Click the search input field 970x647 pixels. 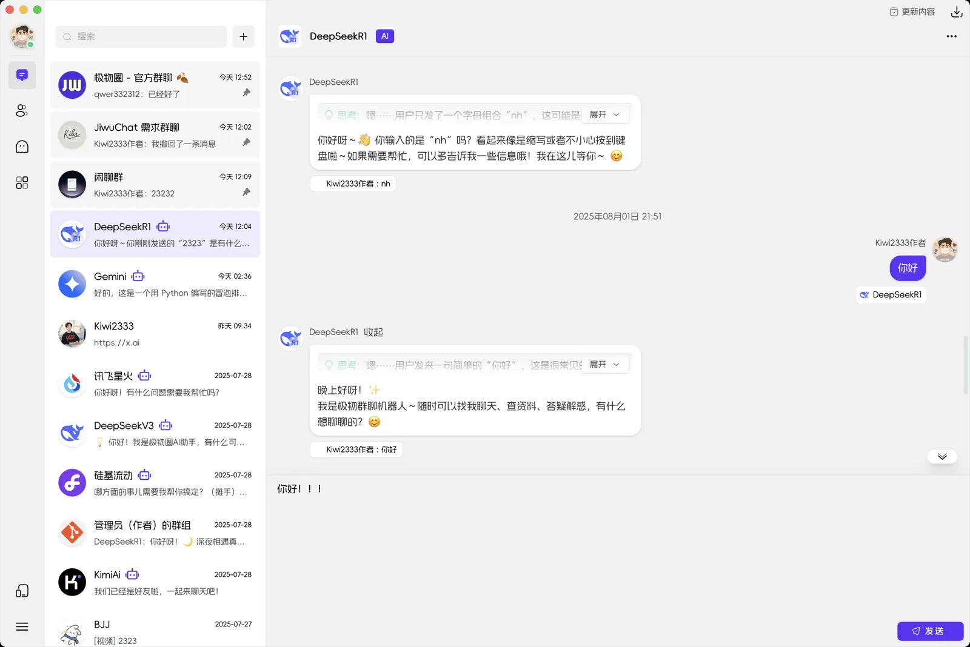pos(141,36)
